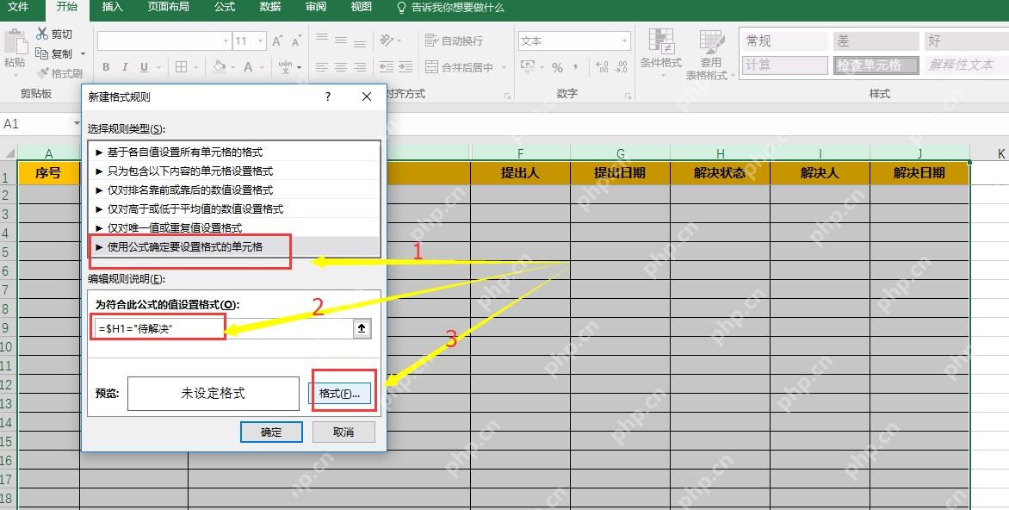This screenshot has height=510, width=1009.
Task: Toggle Underline formatting
Action: 144,67
